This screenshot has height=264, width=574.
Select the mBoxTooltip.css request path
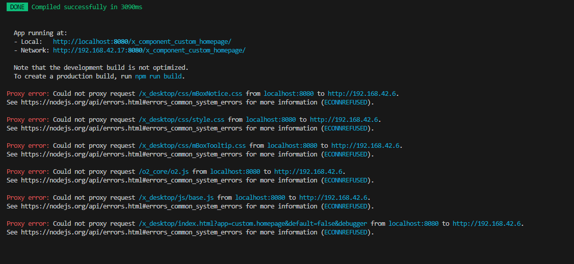tap(192, 146)
